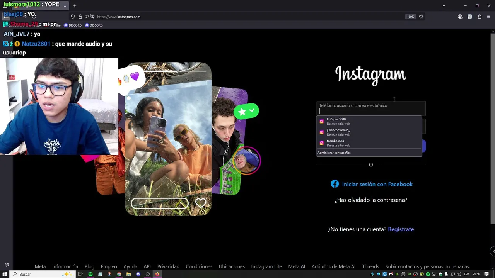495x278 pixels.
Task: Open File Explorer from the taskbar
Action: click(x=128, y=274)
